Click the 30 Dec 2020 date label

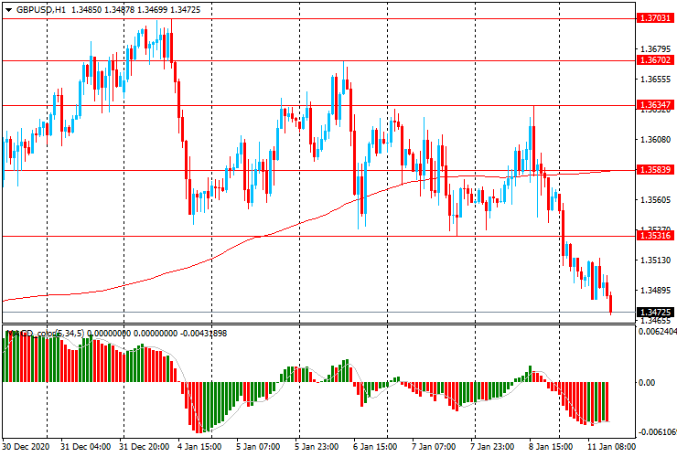click(x=27, y=448)
